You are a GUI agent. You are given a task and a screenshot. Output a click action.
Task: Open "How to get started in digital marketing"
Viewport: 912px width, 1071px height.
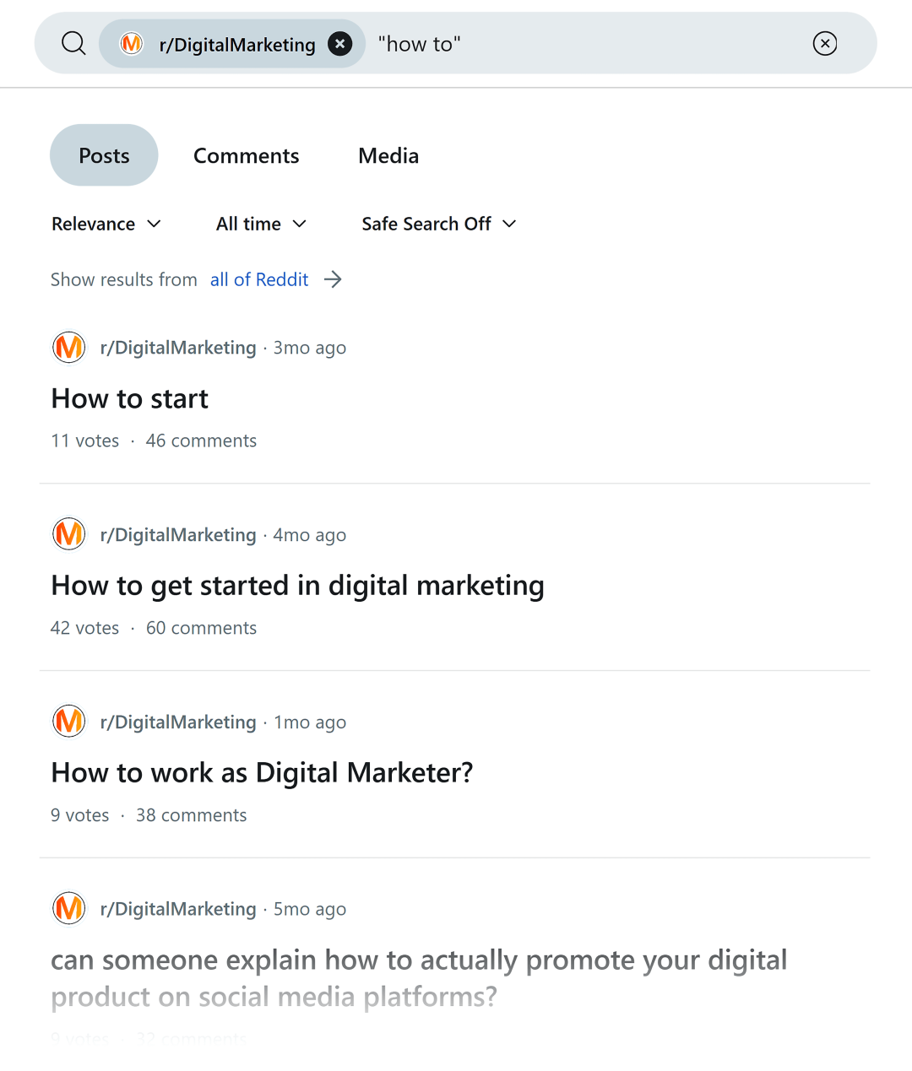pos(297,586)
